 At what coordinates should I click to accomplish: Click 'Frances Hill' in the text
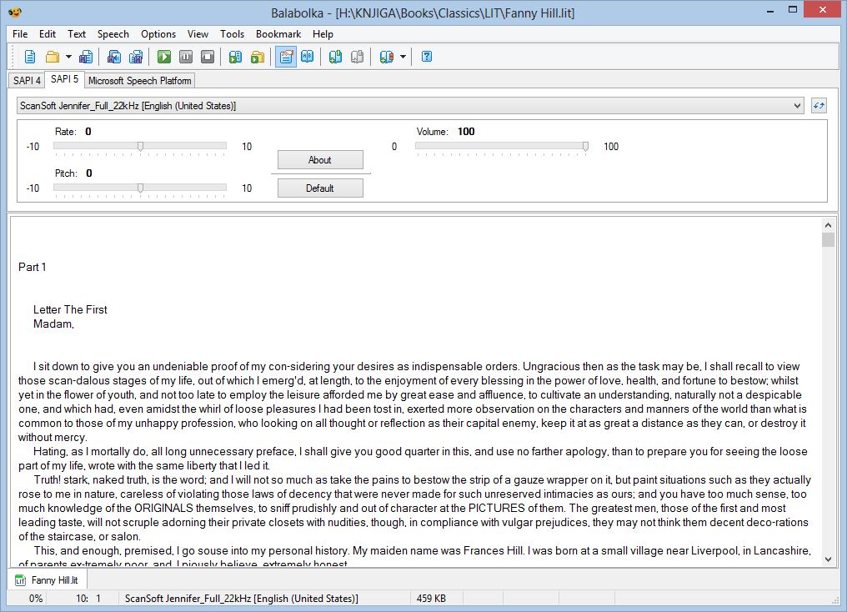(494, 551)
